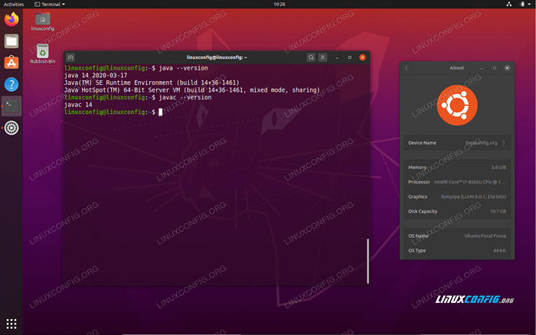
Task: Click the About window title
Action: tap(456, 68)
